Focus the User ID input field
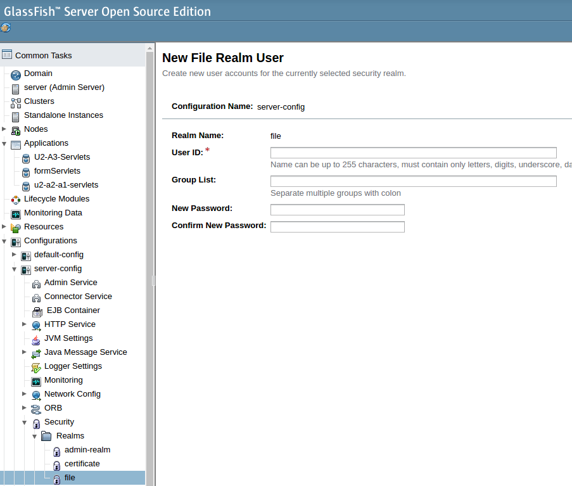 pyautogui.click(x=413, y=153)
